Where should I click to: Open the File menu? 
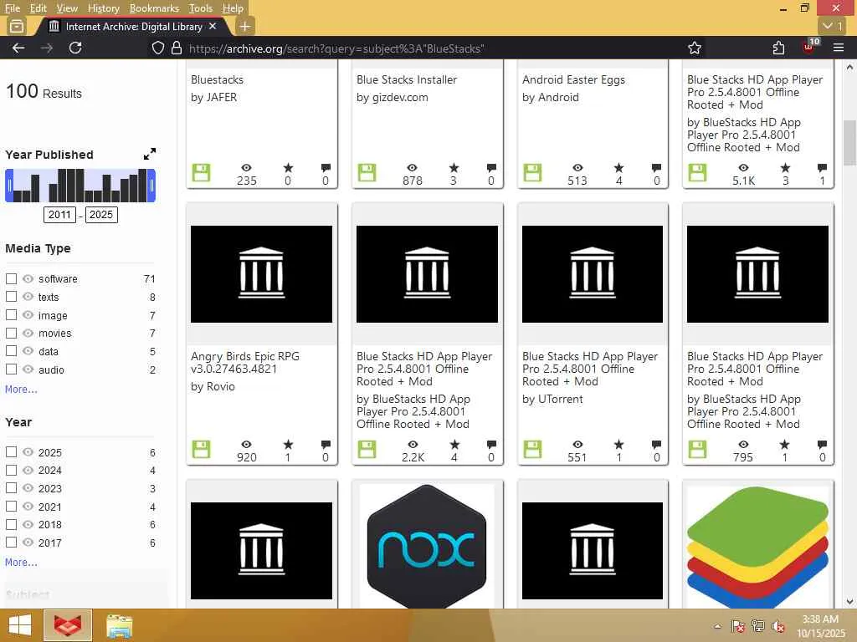[12, 8]
